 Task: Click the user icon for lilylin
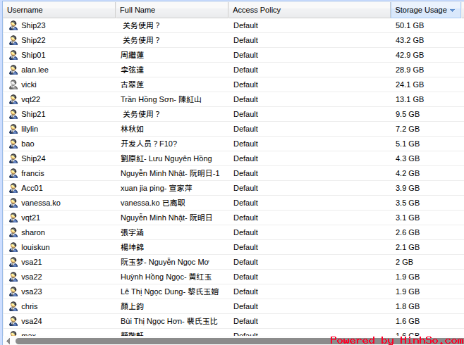click(x=13, y=129)
